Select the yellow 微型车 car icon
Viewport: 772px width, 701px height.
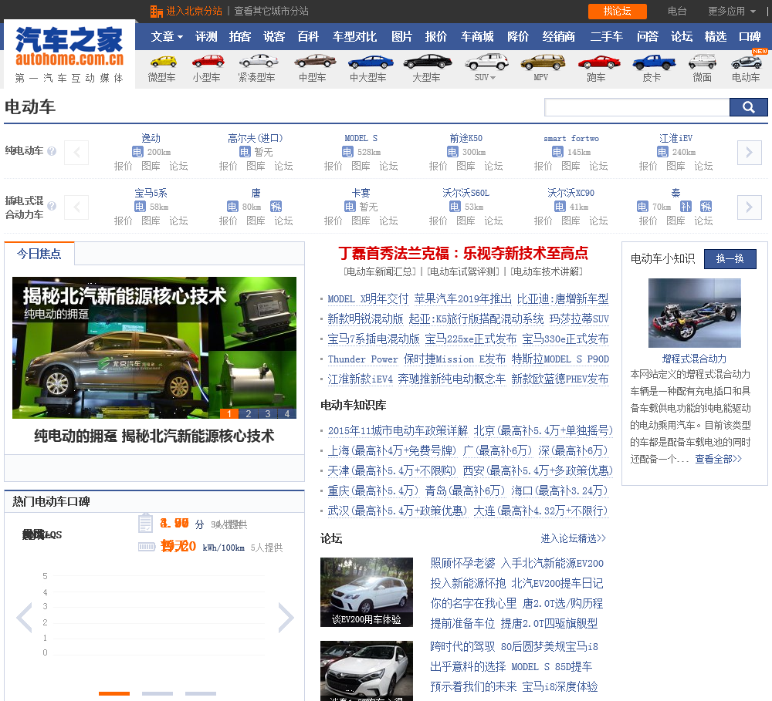click(x=163, y=62)
